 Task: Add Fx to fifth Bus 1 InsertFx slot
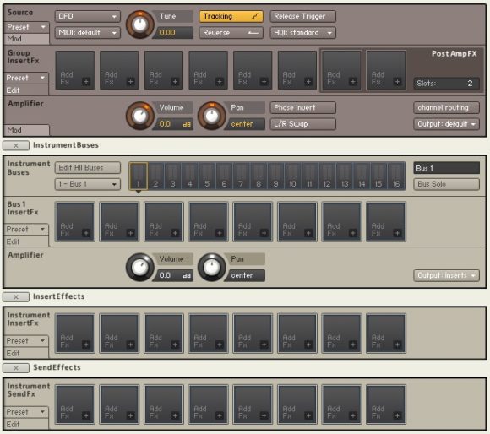pyautogui.click(x=253, y=222)
